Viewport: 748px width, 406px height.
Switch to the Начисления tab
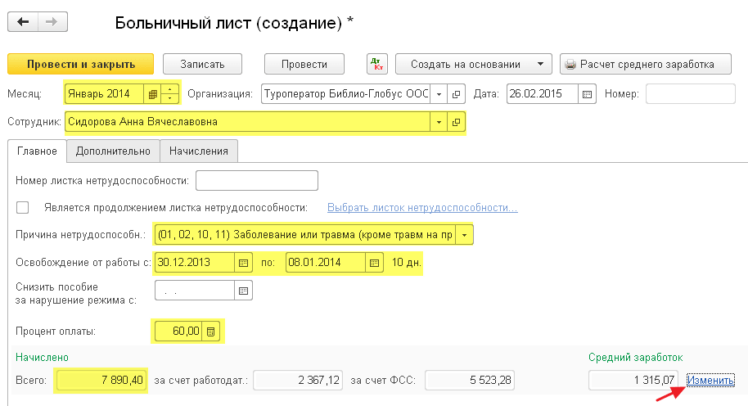coord(199,151)
